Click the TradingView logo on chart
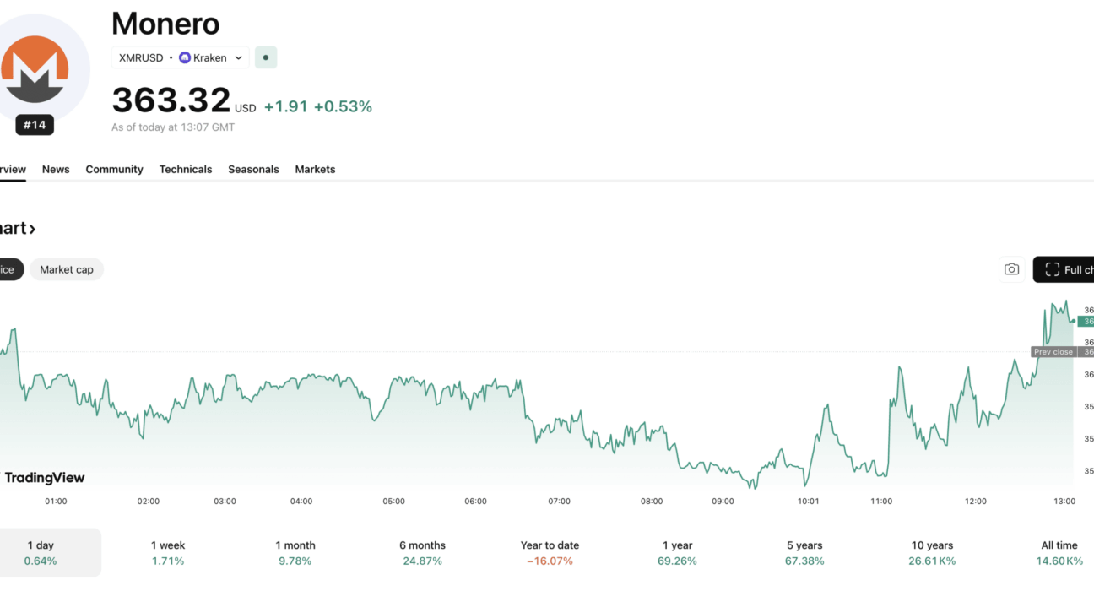The width and height of the screenshot is (1094, 591). (45, 478)
